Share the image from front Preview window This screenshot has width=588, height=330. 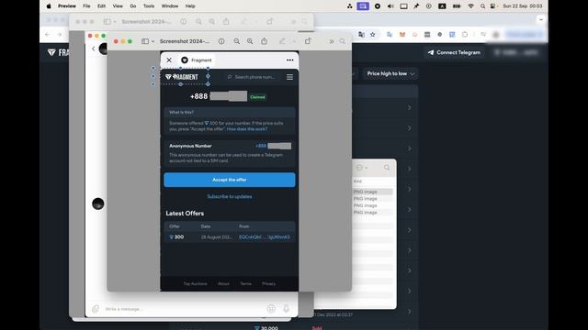click(264, 41)
